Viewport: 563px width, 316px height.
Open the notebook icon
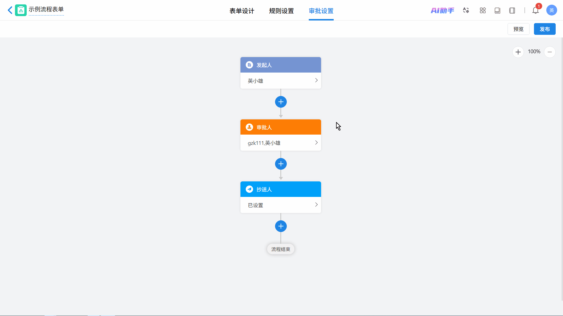[512, 11]
